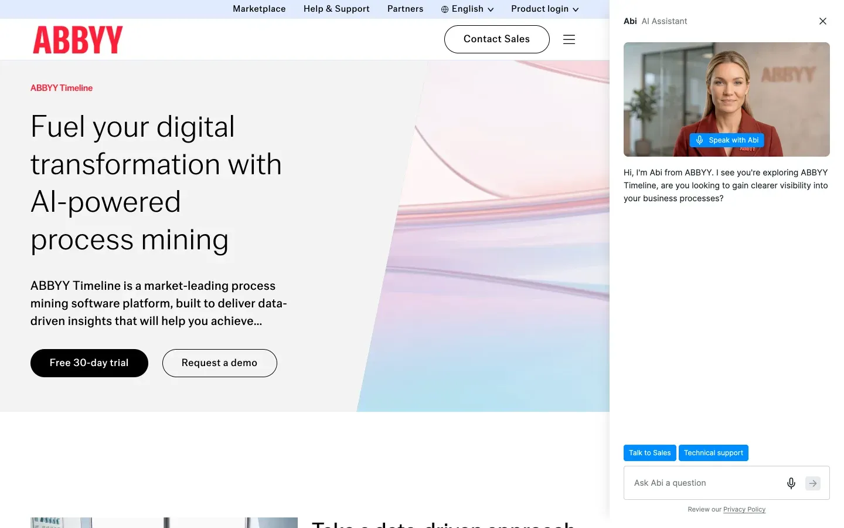The image size is (844, 528).
Task: Expand the Product login dropdown
Action: [545, 9]
